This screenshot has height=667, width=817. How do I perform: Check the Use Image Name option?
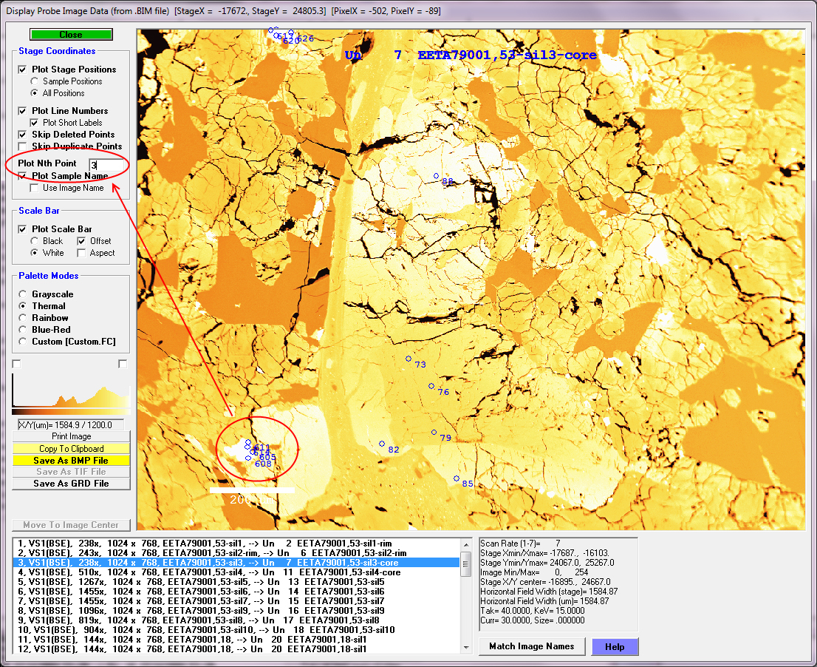(x=35, y=188)
